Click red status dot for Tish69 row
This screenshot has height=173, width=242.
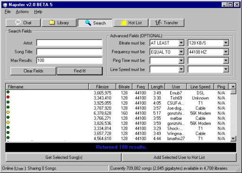click(8, 97)
